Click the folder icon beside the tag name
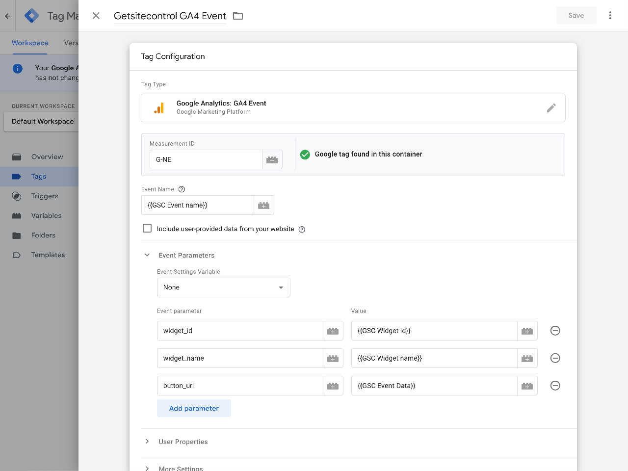 [237, 16]
